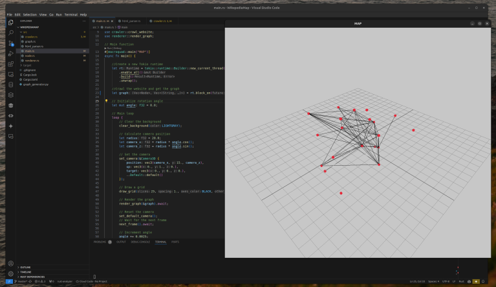Image resolution: width=496 pixels, height=287 pixels.
Task: Open the Selection menu
Action: pyautogui.click(x=30, y=14)
